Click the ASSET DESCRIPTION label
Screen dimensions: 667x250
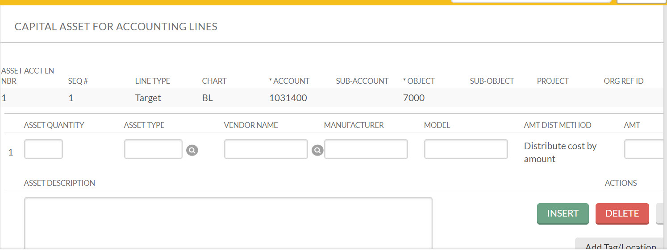pos(59,183)
